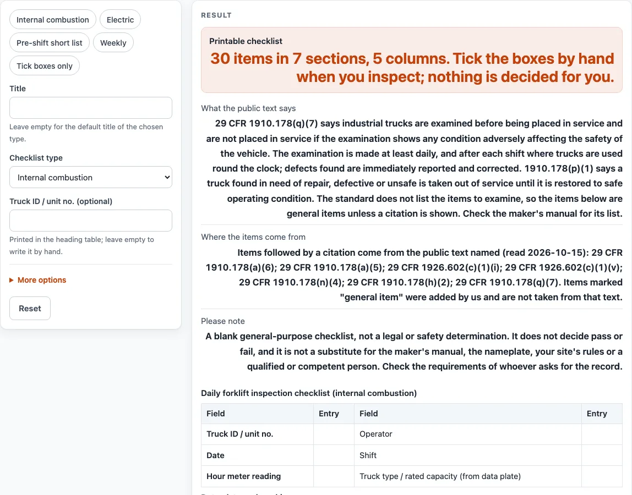Click the RESULT panel label

216,15
